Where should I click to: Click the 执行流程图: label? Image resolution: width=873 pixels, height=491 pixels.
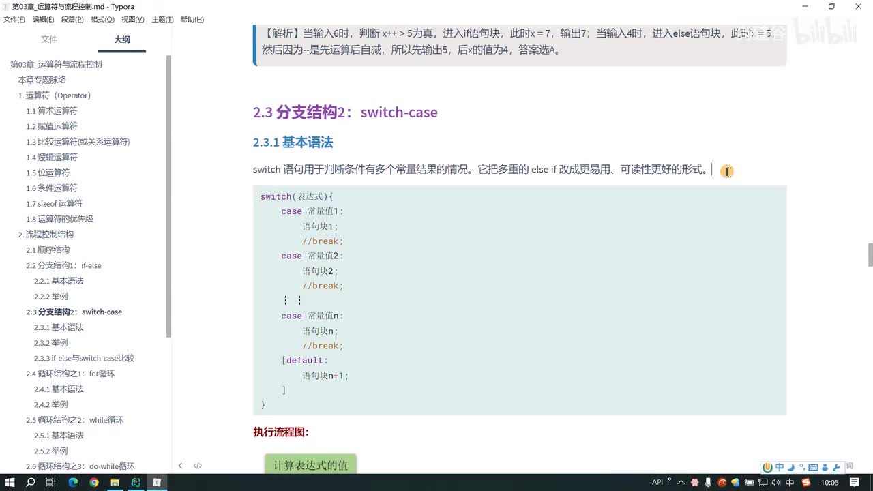(x=281, y=432)
